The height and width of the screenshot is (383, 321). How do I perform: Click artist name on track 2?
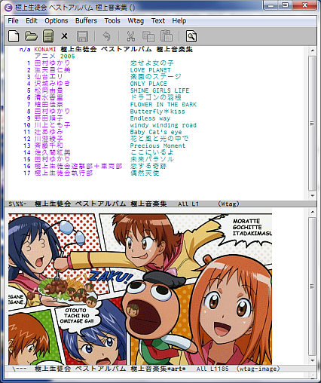52,70
